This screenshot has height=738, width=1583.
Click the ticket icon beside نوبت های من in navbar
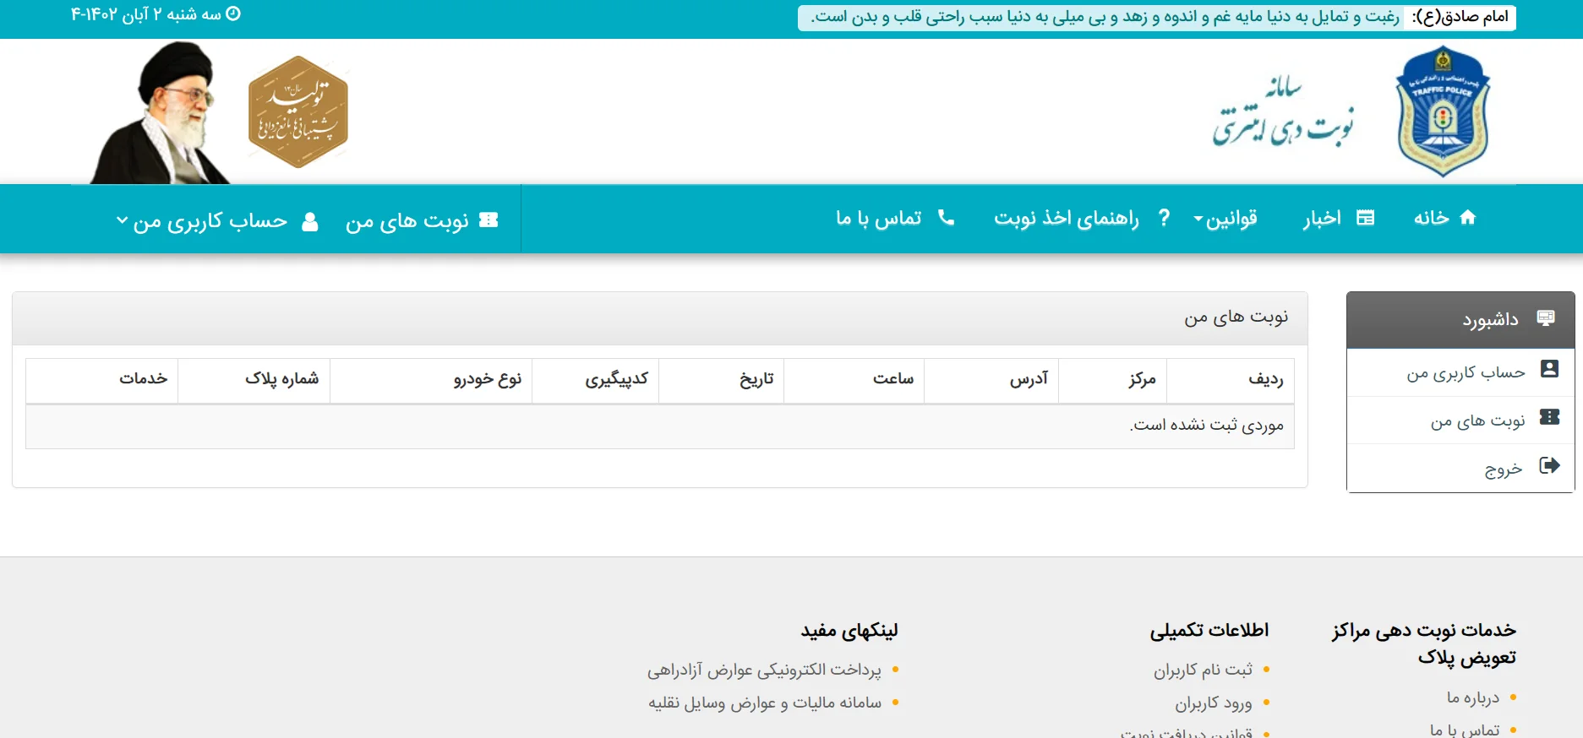[x=489, y=220]
